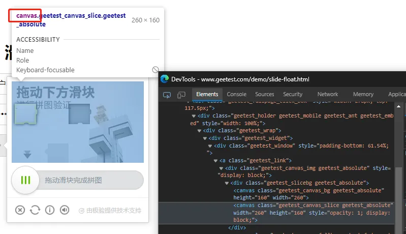Activate the inspect element picker tool
The image size is (406, 234).
pos(167,95)
